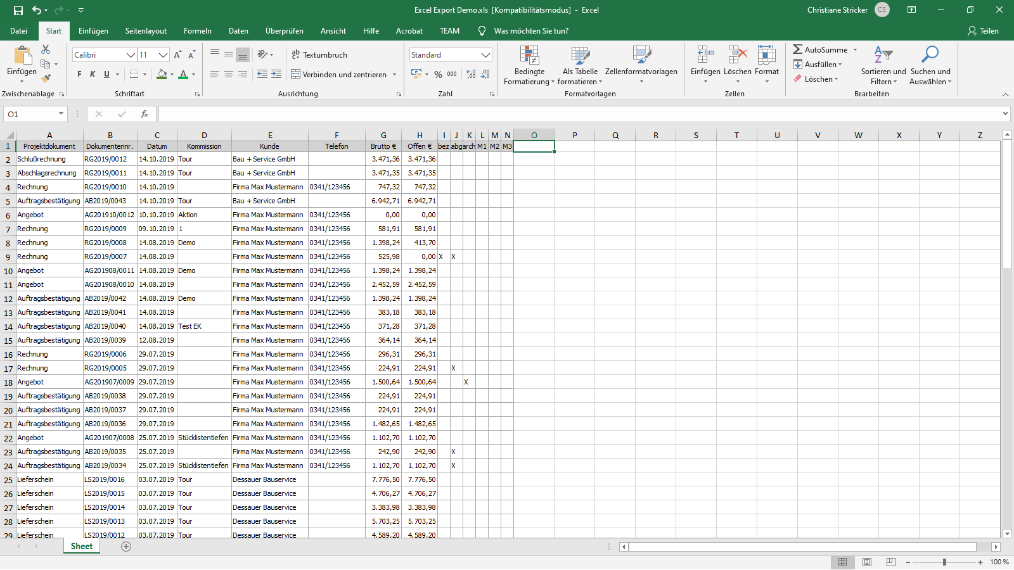This screenshot has height=570, width=1014.
Task: Click the Align text right icon
Action: pyautogui.click(x=243, y=74)
